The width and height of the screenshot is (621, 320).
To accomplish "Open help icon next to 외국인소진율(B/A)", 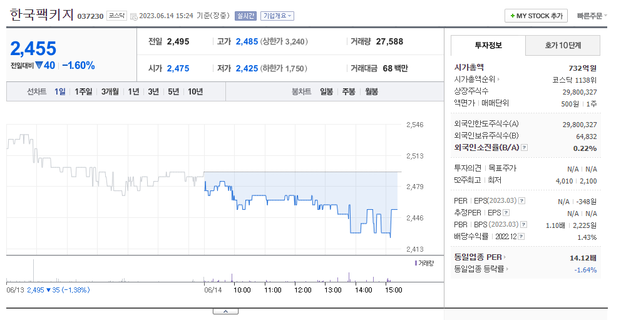I will pos(525,148).
